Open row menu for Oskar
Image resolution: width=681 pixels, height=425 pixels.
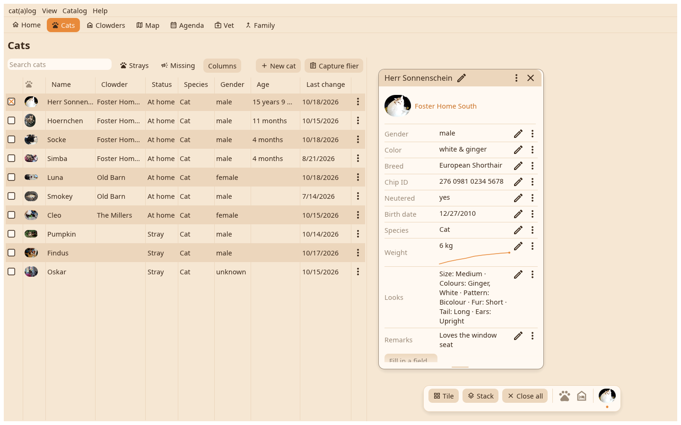click(358, 272)
